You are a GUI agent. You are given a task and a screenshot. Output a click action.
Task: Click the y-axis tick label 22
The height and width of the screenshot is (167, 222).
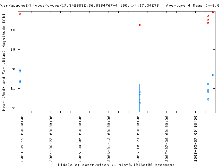(x=13, y=108)
